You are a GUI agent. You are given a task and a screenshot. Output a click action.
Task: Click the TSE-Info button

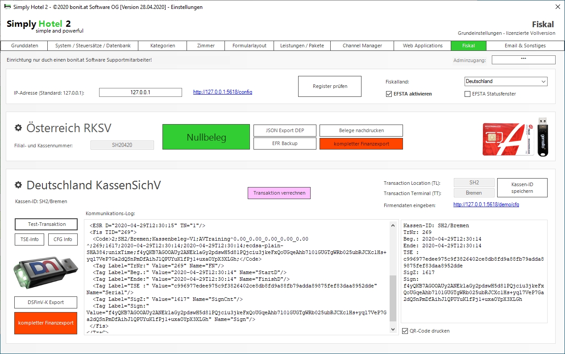click(29, 239)
